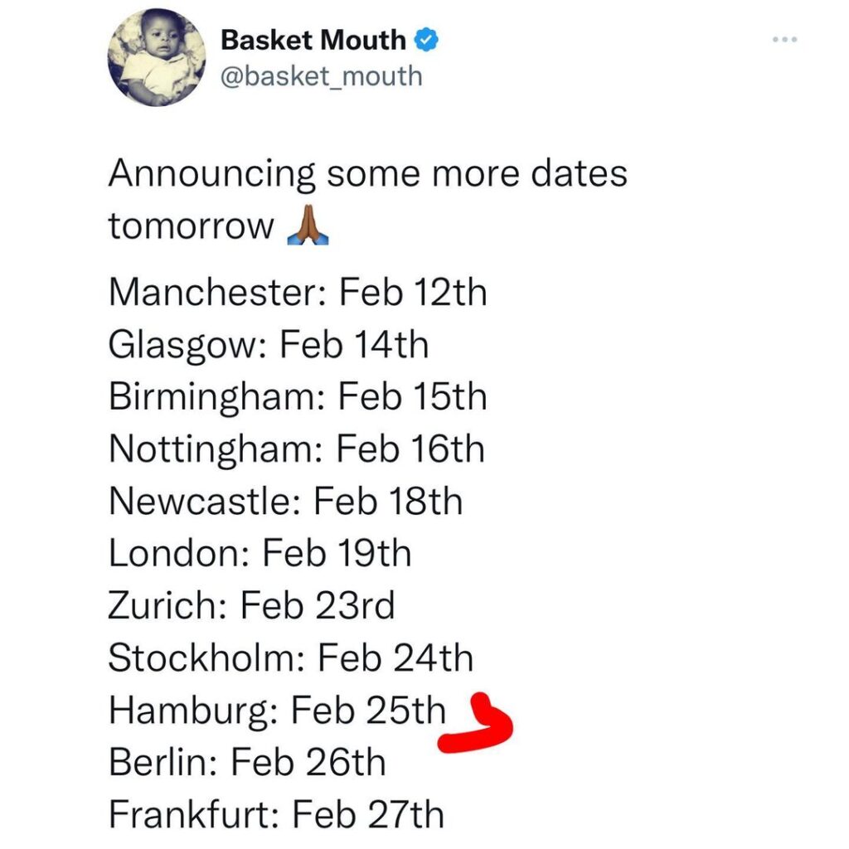Click the praying hands emoji
The height and width of the screenshot is (849, 849).
[308, 226]
